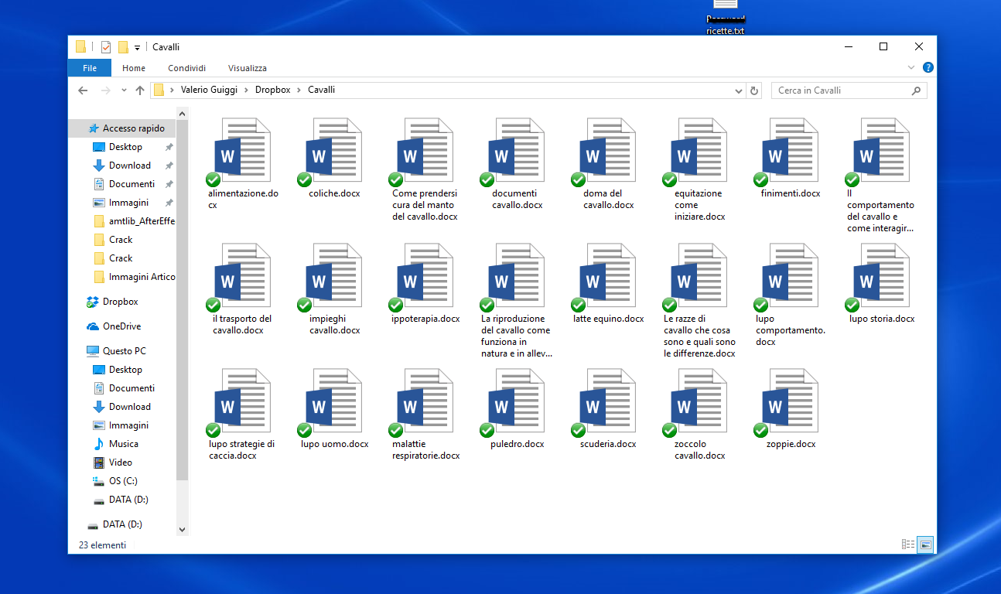The image size is (1001, 594).
Task: Open Customize Quick Access Toolbar dropdown
Action: click(x=137, y=48)
